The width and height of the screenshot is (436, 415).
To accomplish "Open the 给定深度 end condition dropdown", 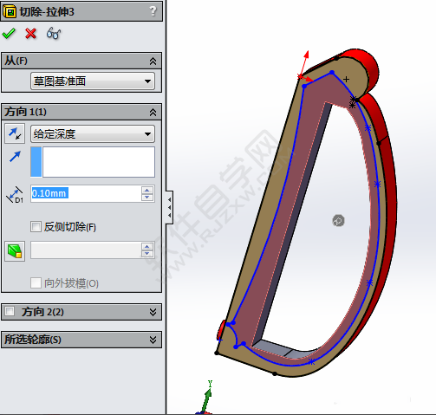I will (x=93, y=133).
